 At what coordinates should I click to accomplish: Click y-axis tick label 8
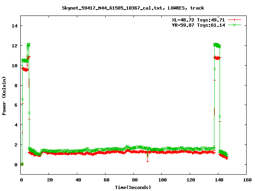[16, 86]
